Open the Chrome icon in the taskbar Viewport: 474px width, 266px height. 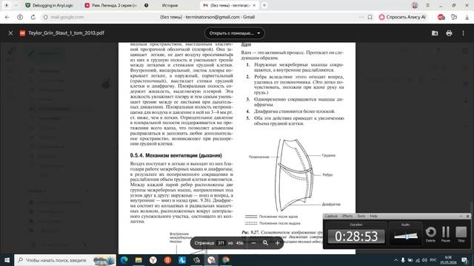point(226,260)
